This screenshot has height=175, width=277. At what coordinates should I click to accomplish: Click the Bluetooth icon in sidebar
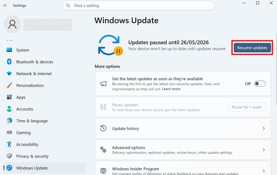(9, 62)
